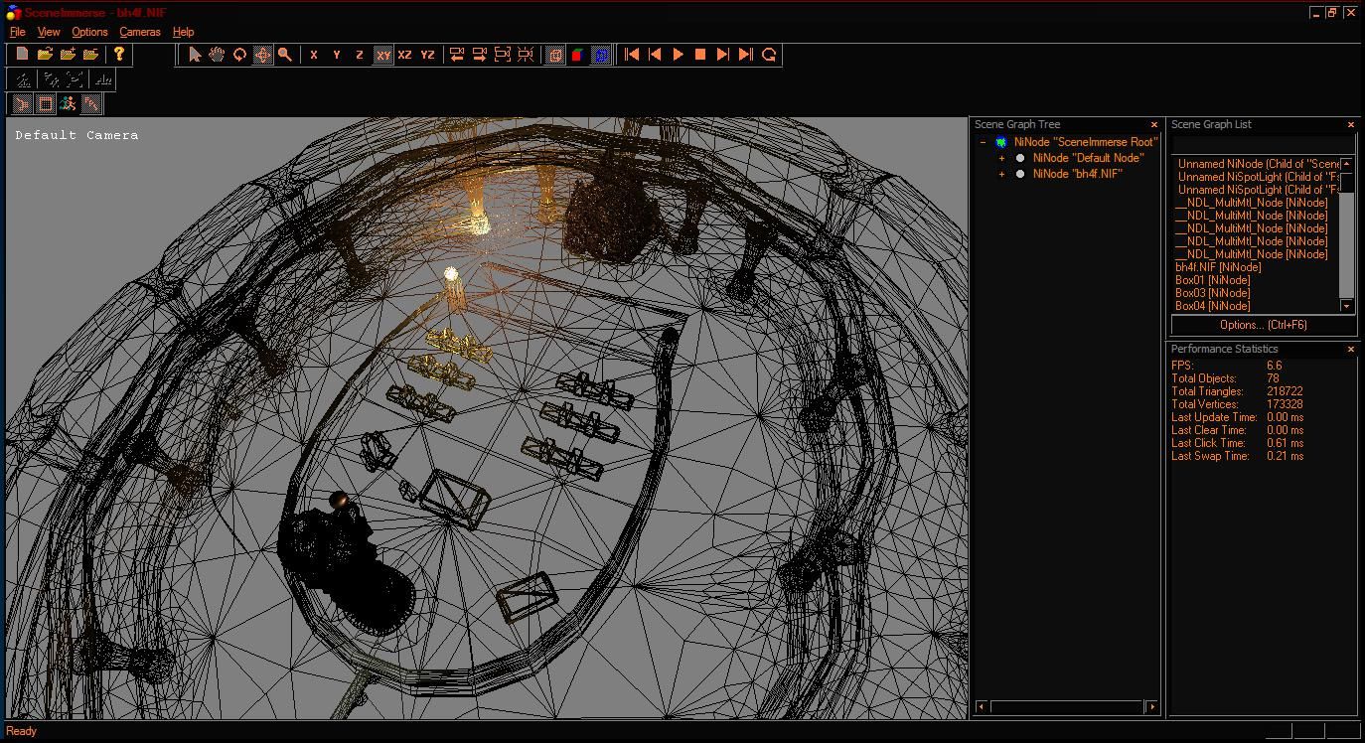
Task: Select "Box04 [NiNode]" in the list
Action: click(1212, 306)
